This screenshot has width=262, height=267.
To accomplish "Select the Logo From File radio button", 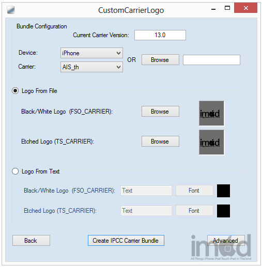I will click(x=16, y=91).
